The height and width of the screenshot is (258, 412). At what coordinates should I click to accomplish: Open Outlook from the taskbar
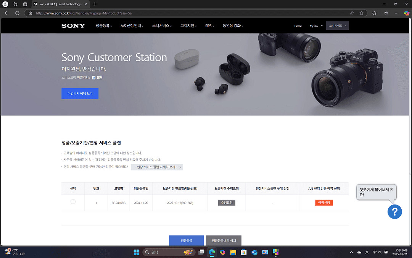tap(254, 252)
